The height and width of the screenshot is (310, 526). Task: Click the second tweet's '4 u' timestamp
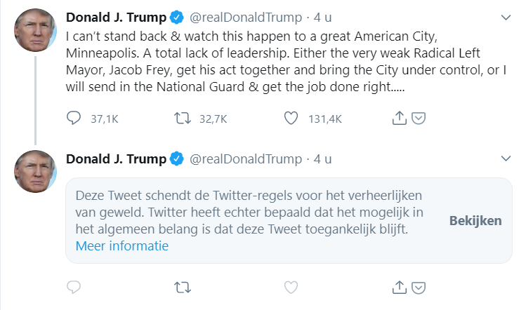323,159
